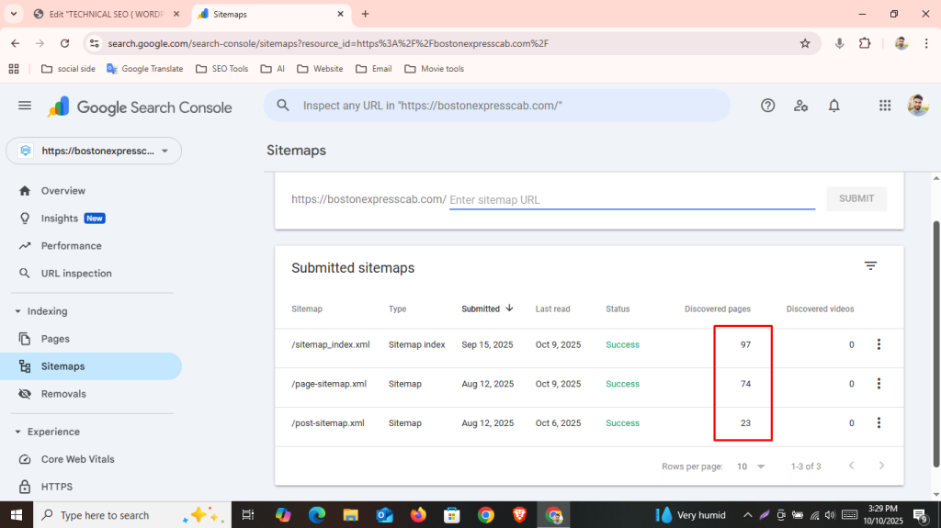Screen dimensions: 941x528
Task: Open the SEO Tools bookmark folder
Action: (x=222, y=69)
